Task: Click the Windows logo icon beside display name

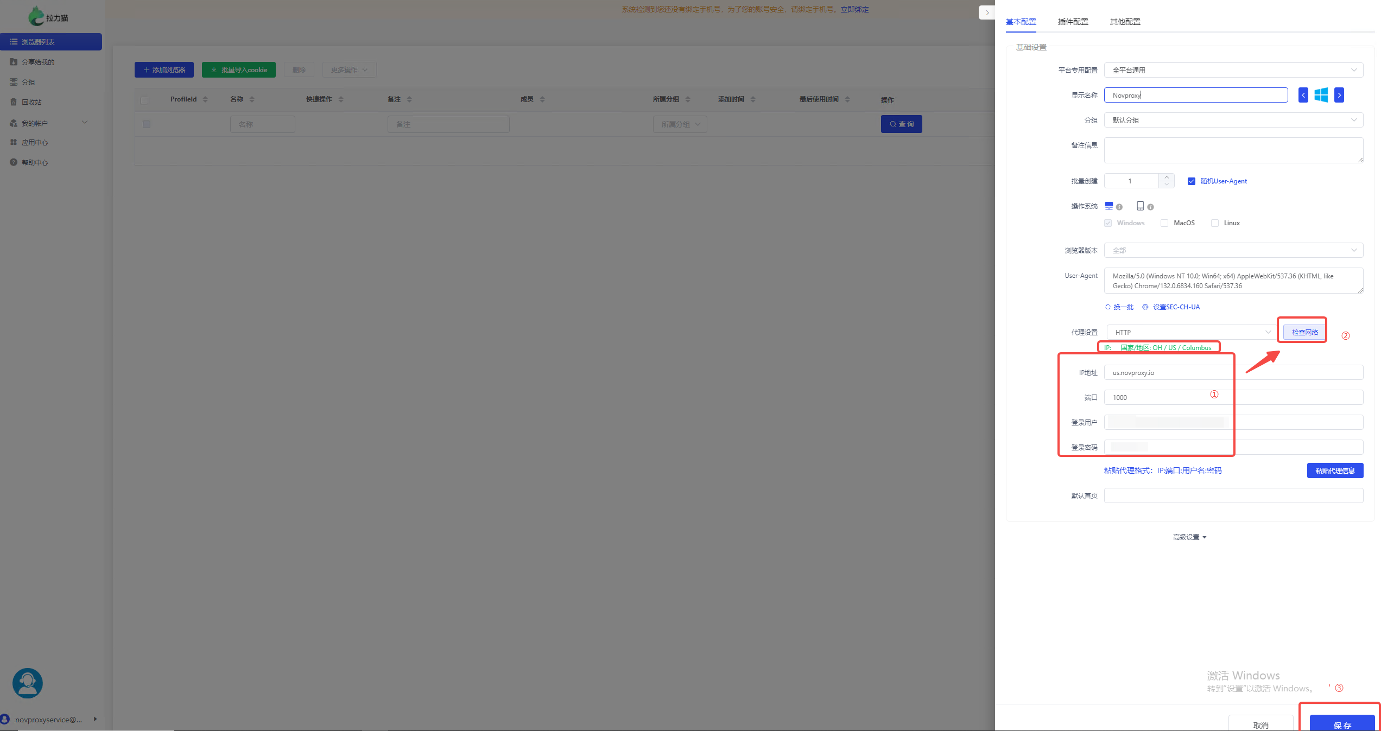Action: tap(1321, 95)
